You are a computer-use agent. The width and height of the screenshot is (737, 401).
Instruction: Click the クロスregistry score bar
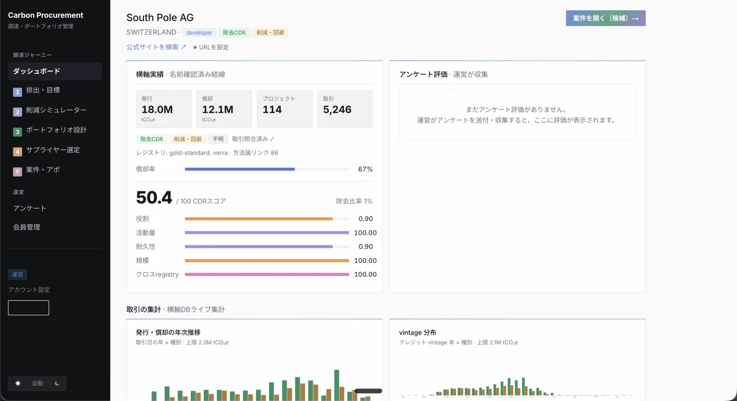(x=267, y=274)
